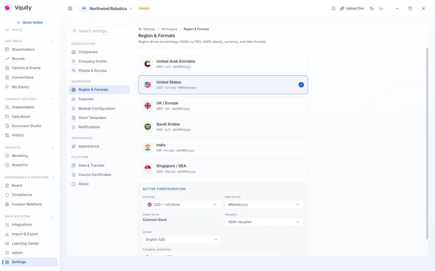
Task: Click the Upload Doc button
Action: (352, 8)
